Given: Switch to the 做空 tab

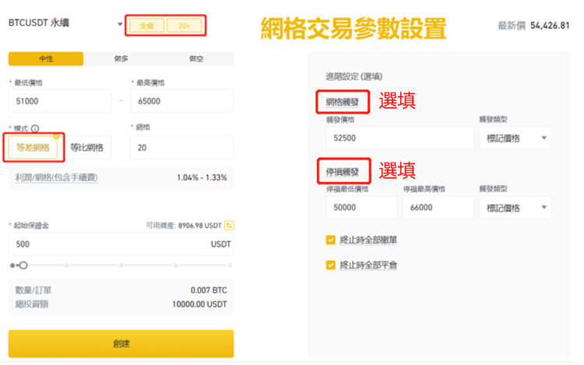Looking at the screenshot, I should click(x=195, y=59).
